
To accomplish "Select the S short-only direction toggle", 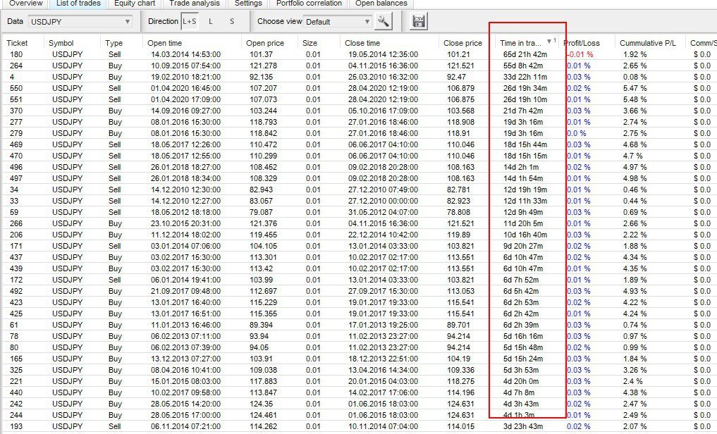I will click(x=232, y=21).
